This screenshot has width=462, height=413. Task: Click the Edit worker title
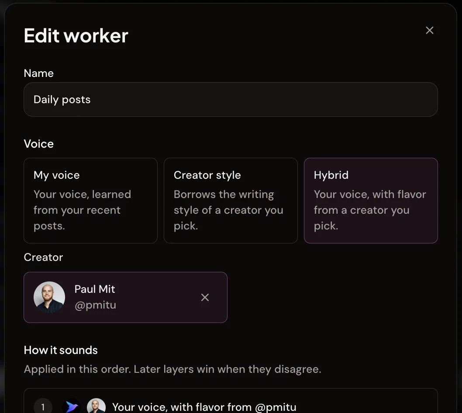(76, 36)
